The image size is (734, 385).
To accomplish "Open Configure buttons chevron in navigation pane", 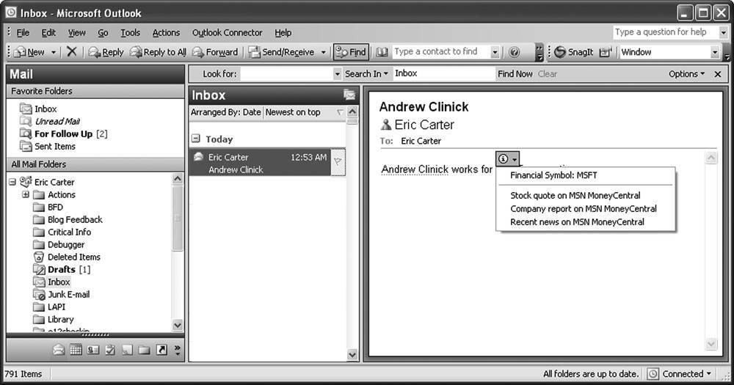I will point(178,350).
